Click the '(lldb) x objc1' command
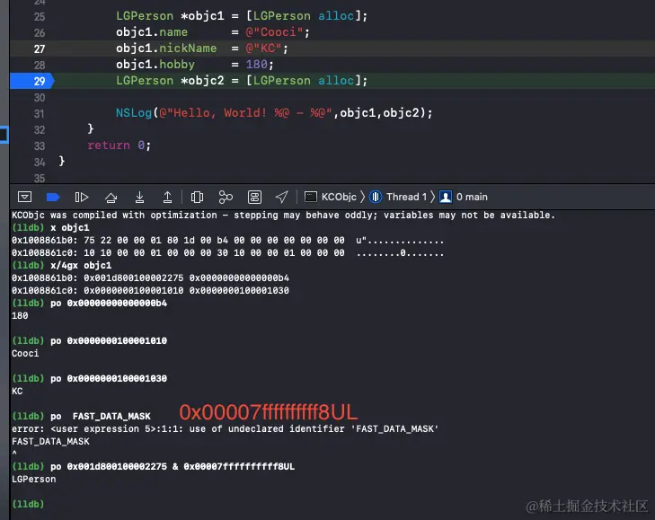This screenshot has width=655, height=520. (x=50, y=227)
